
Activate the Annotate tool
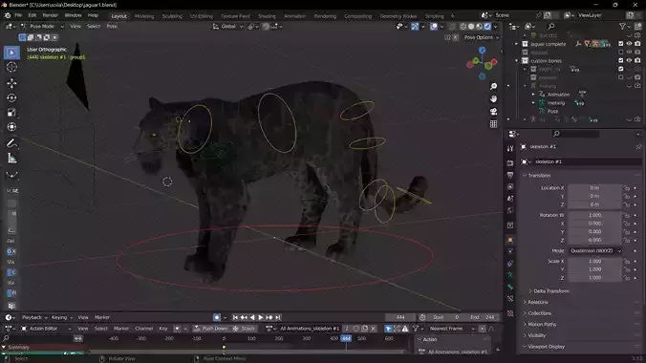point(11,143)
